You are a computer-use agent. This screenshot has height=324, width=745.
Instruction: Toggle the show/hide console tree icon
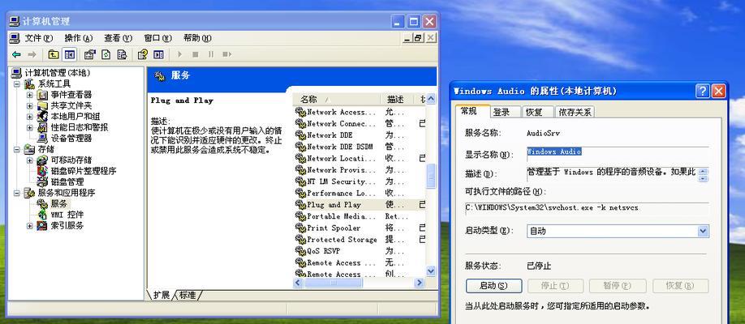(x=69, y=54)
